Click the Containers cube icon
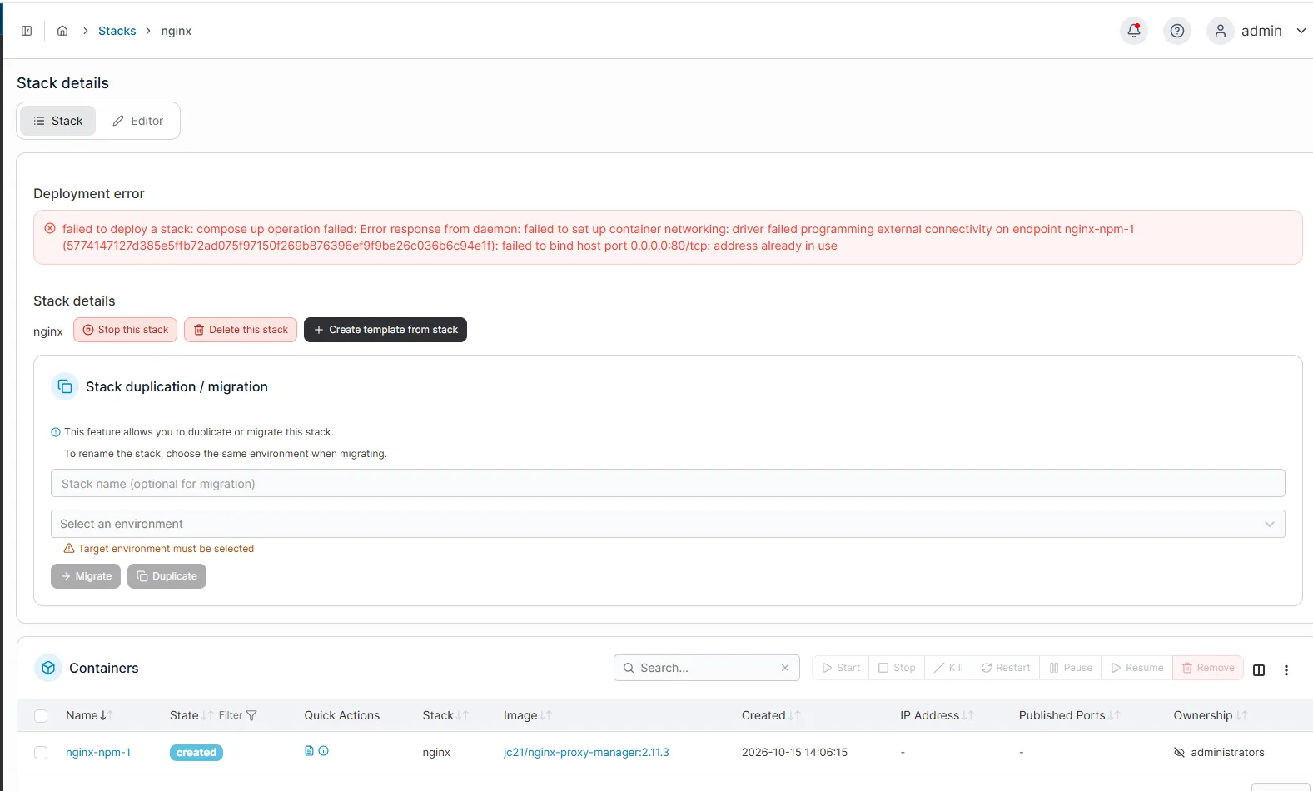This screenshot has height=791, width=1313. click(48, 668)
